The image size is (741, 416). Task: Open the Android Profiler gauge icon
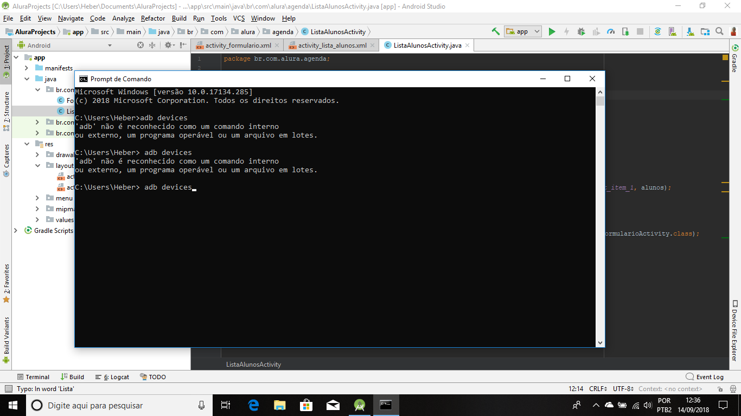pyautogui.click(x=611, y=31)
